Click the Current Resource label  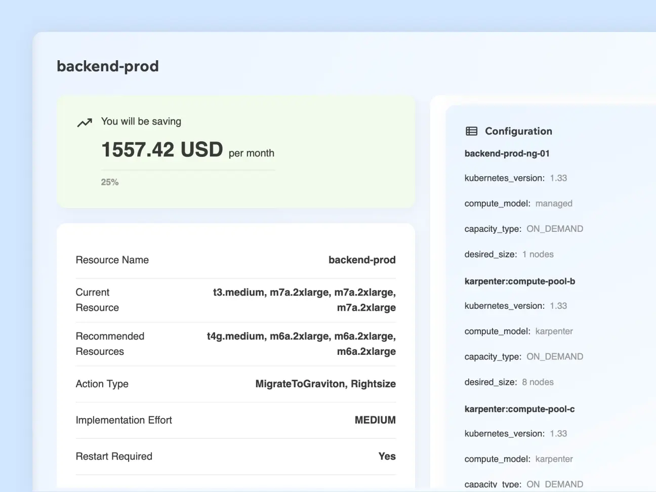97,300
